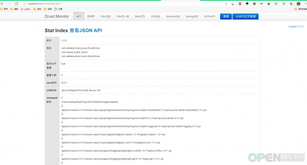
Task: Open the JSON API nav tab
Action: pyautogui.click(x=209, y=16)
